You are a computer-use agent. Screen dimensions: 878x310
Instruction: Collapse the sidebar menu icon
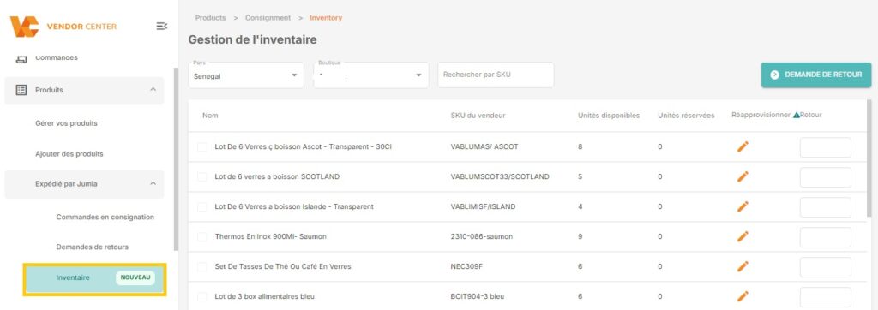(x=161, y=26)
